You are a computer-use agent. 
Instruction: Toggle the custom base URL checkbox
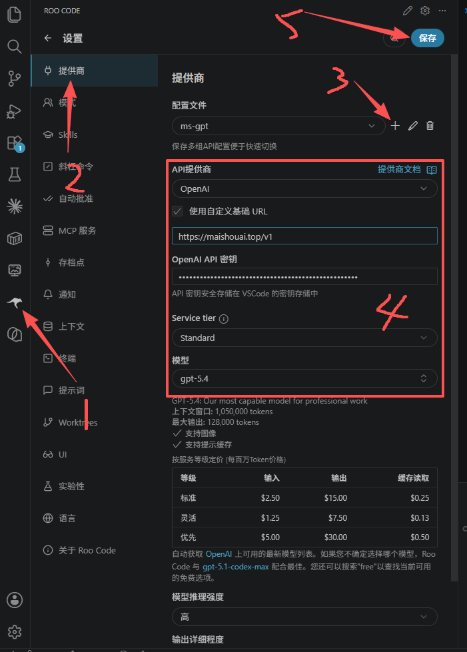(x=177, y=211)
